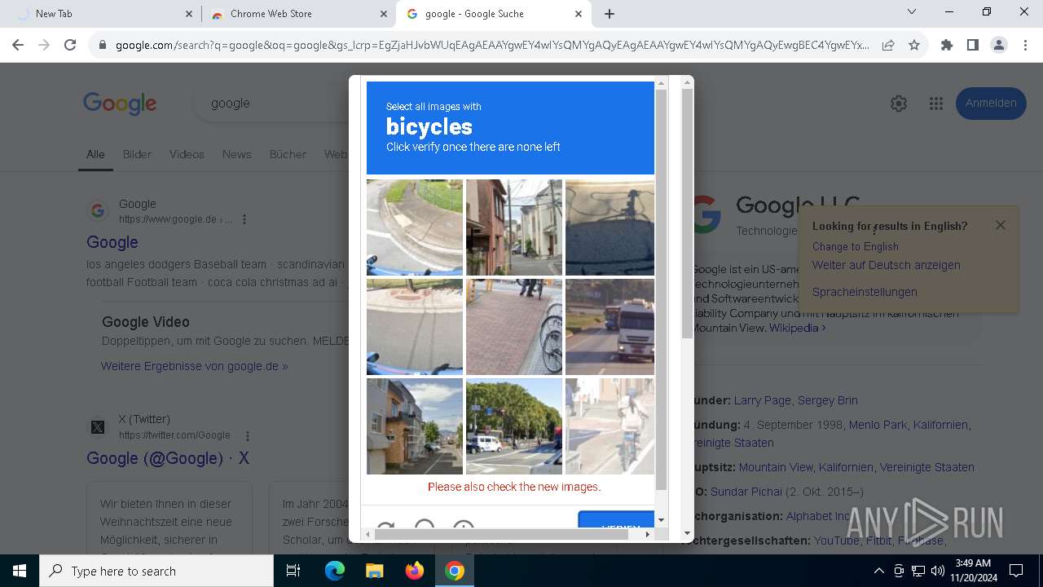Click the Chrome address bar URL
The width and height of the screenshot is (1043, 587).
492,45
